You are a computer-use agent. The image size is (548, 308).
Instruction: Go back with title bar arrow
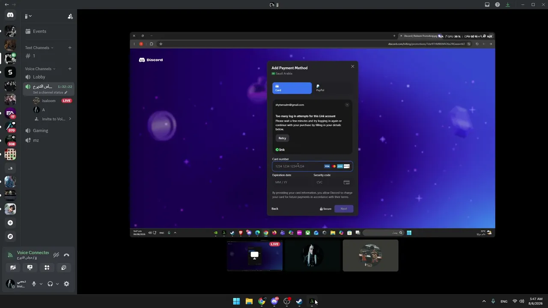(x=6, y=5)
